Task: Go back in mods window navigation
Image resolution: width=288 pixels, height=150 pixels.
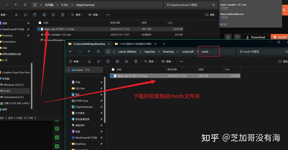Action: (70, 52)
